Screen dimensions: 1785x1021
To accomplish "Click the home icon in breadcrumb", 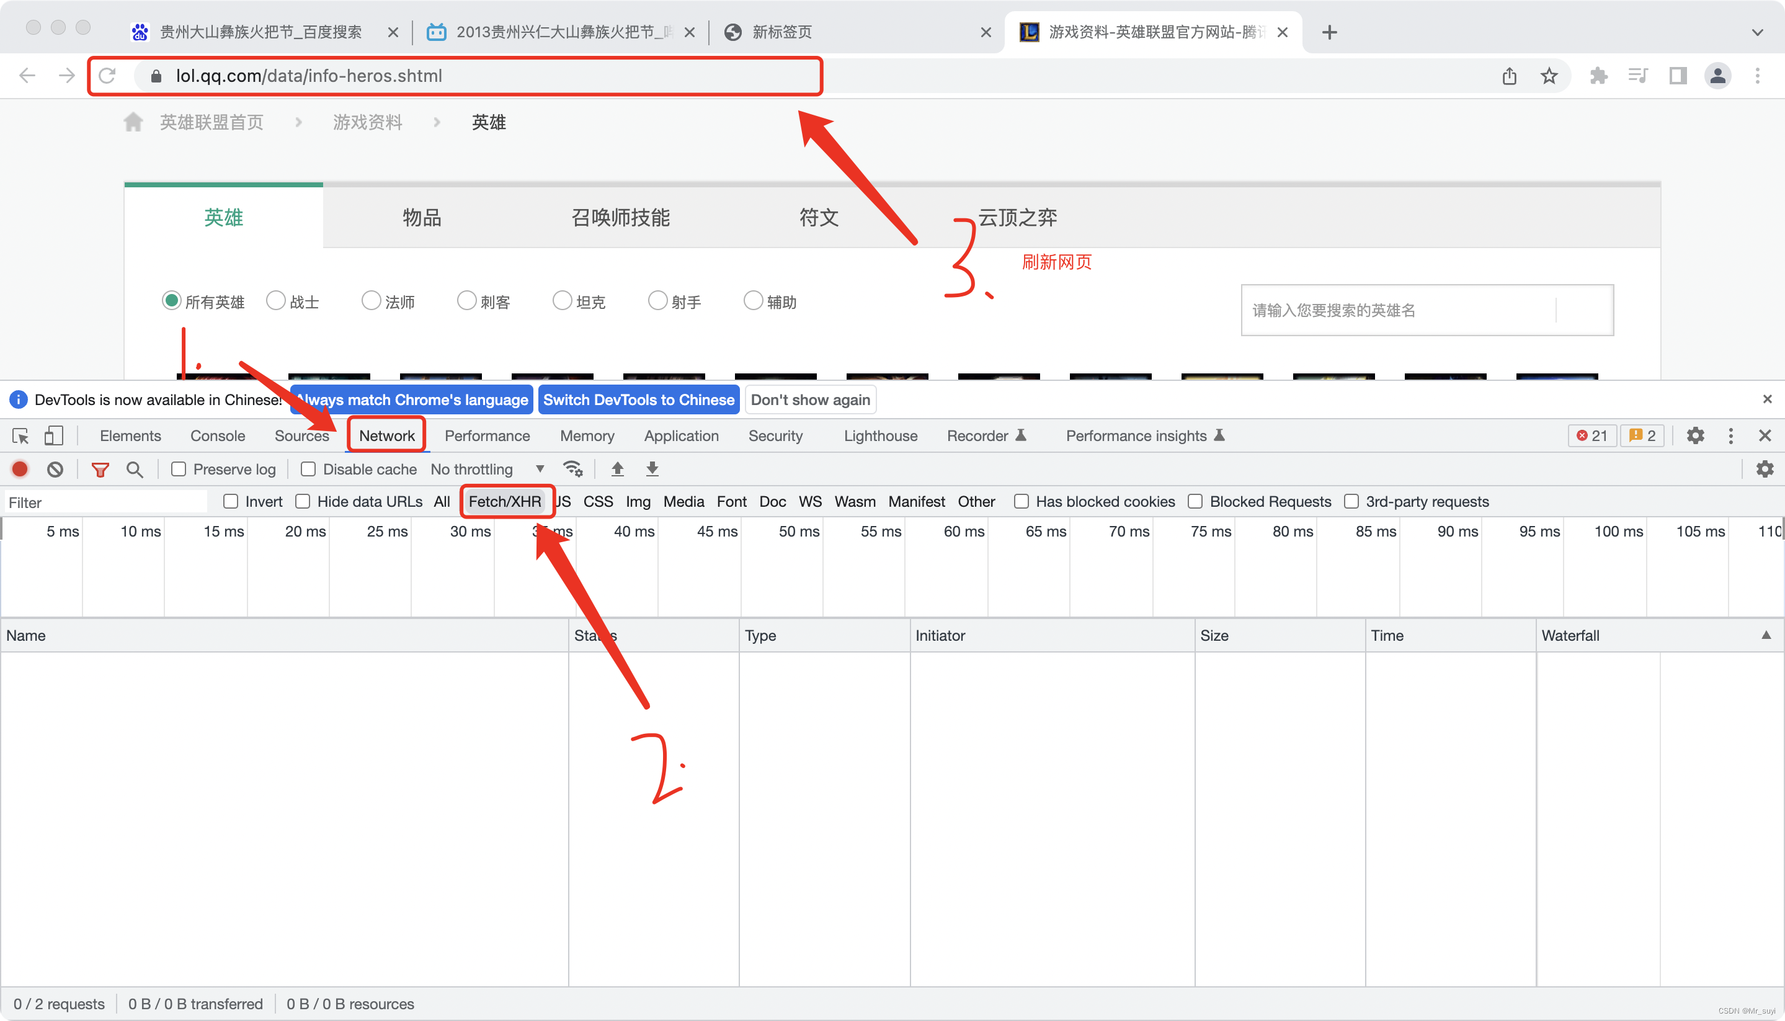I will coord(133,122).
